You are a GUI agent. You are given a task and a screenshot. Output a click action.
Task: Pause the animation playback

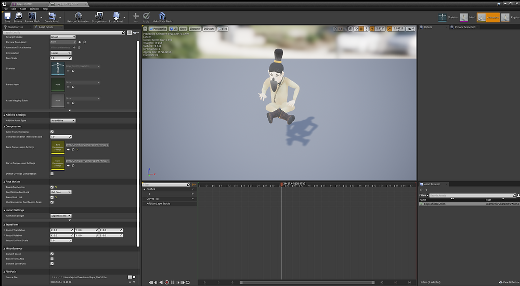173,282
